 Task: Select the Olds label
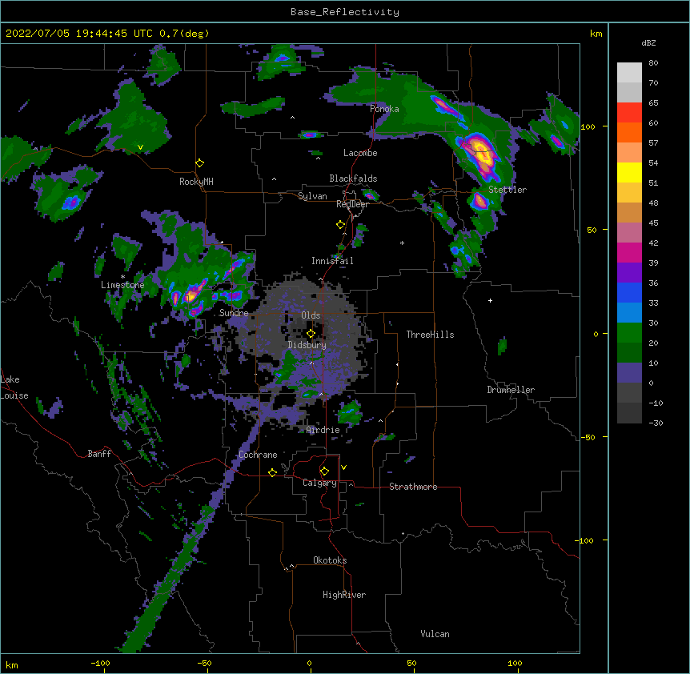click(311, 315)
